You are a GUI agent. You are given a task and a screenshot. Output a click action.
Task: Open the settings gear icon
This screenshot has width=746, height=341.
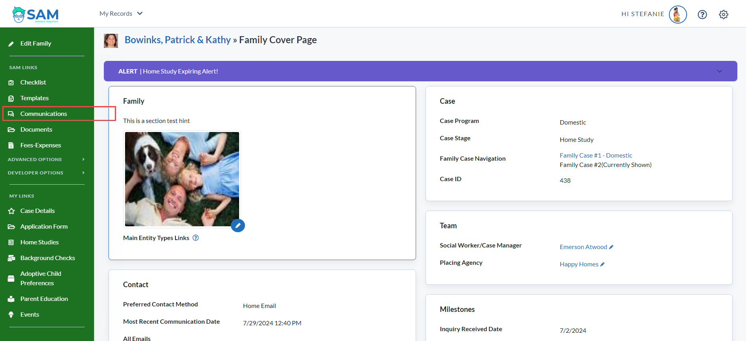pyautogui.click(x=724, y=15)
